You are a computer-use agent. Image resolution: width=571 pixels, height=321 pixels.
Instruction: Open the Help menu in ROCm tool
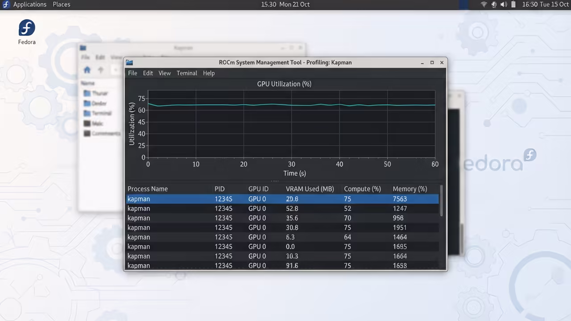pos(209,73)
